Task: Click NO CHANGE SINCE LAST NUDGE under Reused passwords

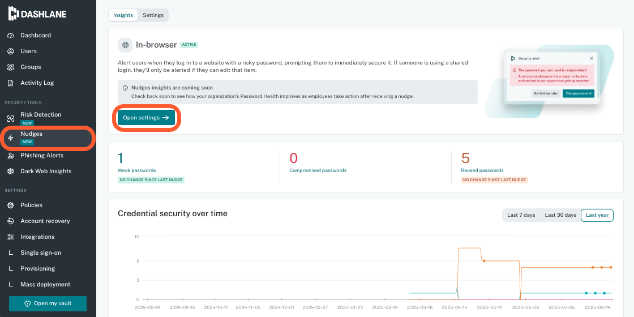Action: [495, 180]
